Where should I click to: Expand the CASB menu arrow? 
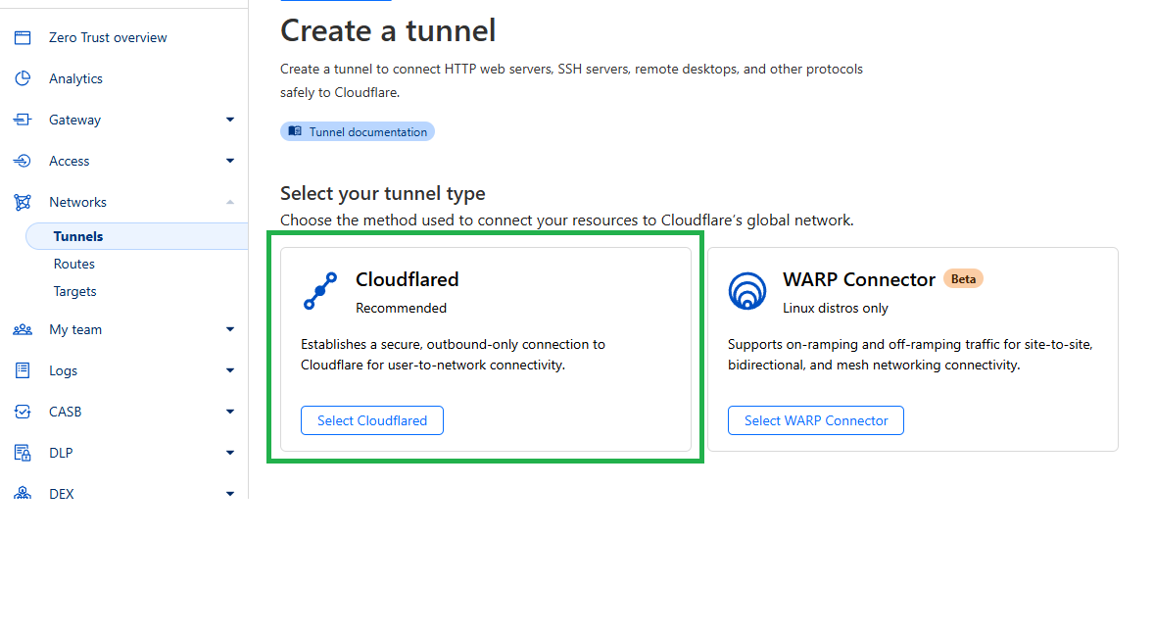pyautogui.click(x=230, y=412)
